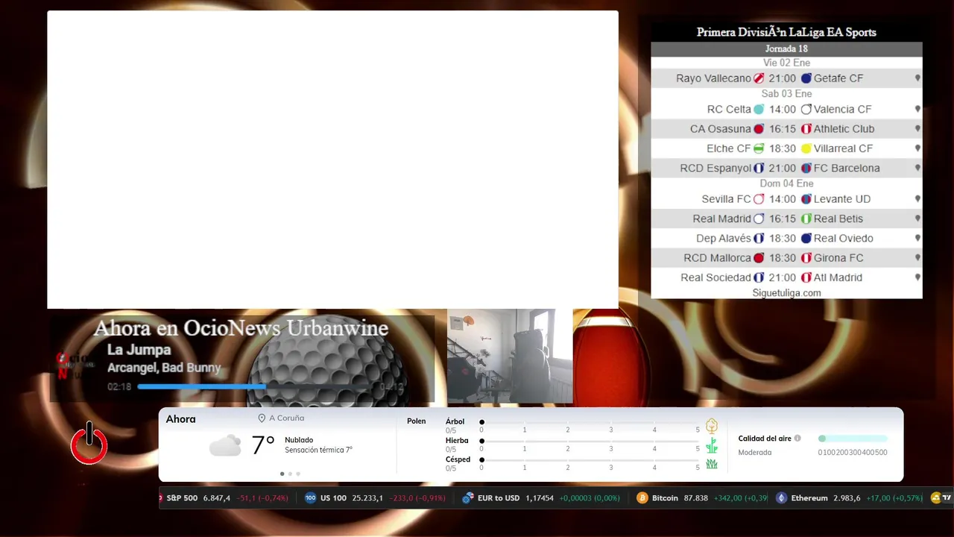Click the US 100 badge icon

311,498
